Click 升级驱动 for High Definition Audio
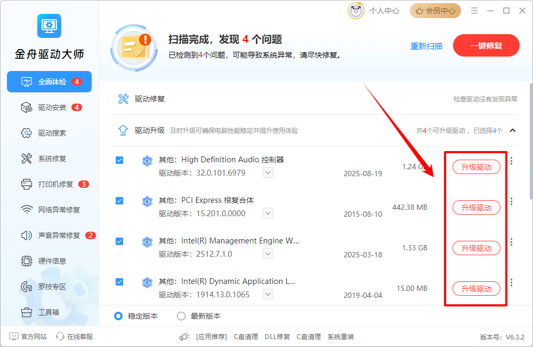Image resolution: width=533 pixels, height=347 pixels. click(476, 167)
